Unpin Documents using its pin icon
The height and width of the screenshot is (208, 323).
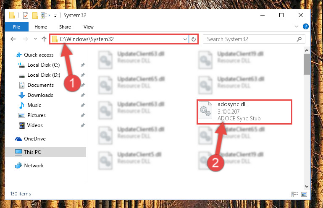[x=83, y=85]
